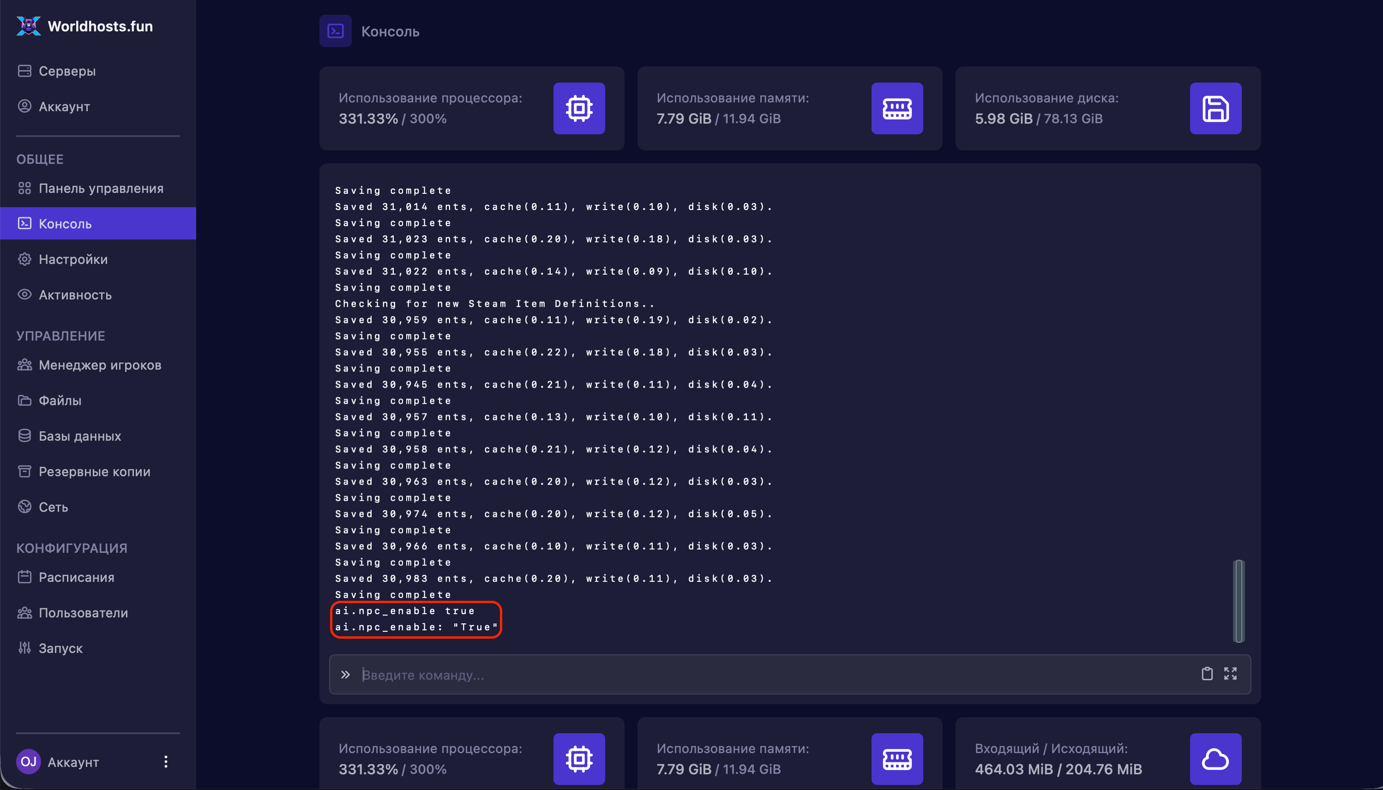Click the bottom Аккаунт profile label
The height and width of the screenshot is (790, 1383).
pos(73,762)
